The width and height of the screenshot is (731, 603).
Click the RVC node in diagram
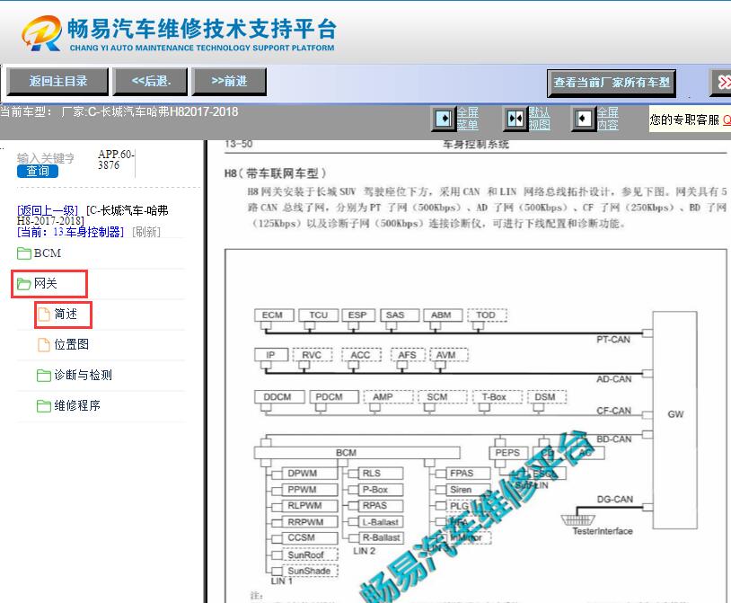pos(313,355)
